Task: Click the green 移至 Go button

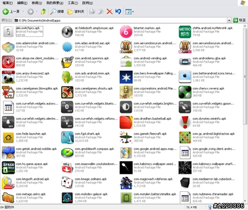Action: (239, 20)
